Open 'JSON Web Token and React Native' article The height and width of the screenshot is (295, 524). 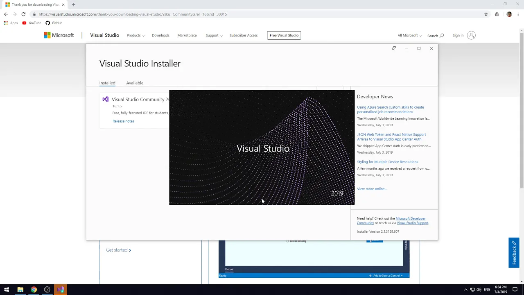coord(391,137)
